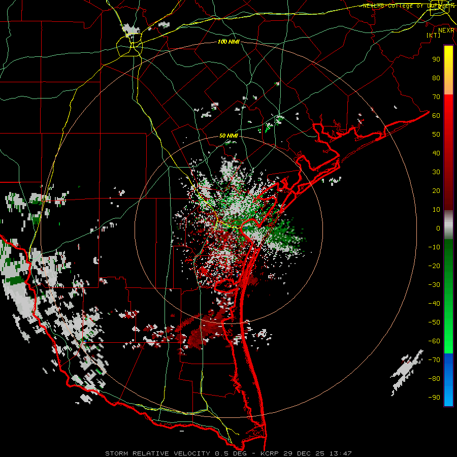Click the NEXR label above the scale

pos(446,30)
